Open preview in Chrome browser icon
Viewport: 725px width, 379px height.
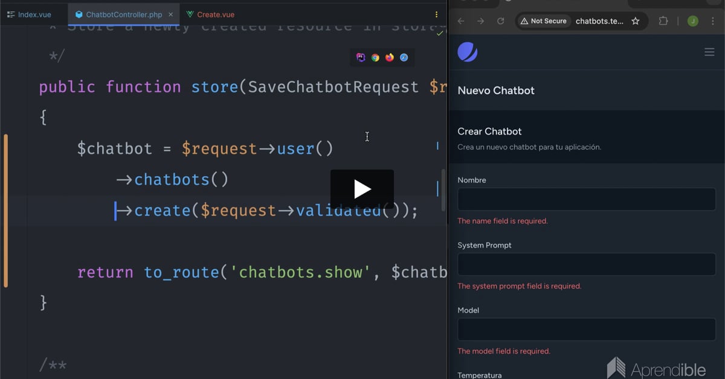[375, 57]
